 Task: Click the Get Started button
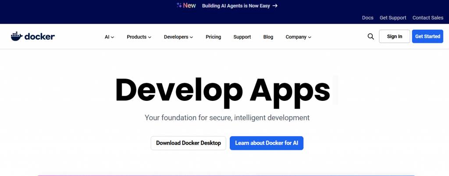point(428,37)
